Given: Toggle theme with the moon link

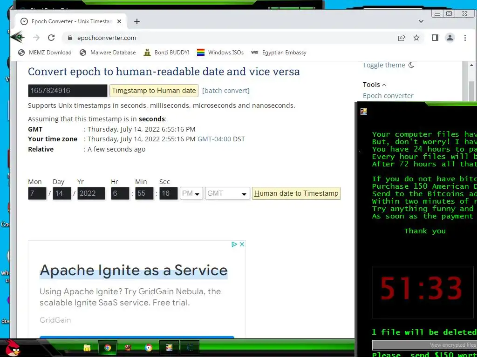Looking at the screenshot, I should [x=388, y=65].
